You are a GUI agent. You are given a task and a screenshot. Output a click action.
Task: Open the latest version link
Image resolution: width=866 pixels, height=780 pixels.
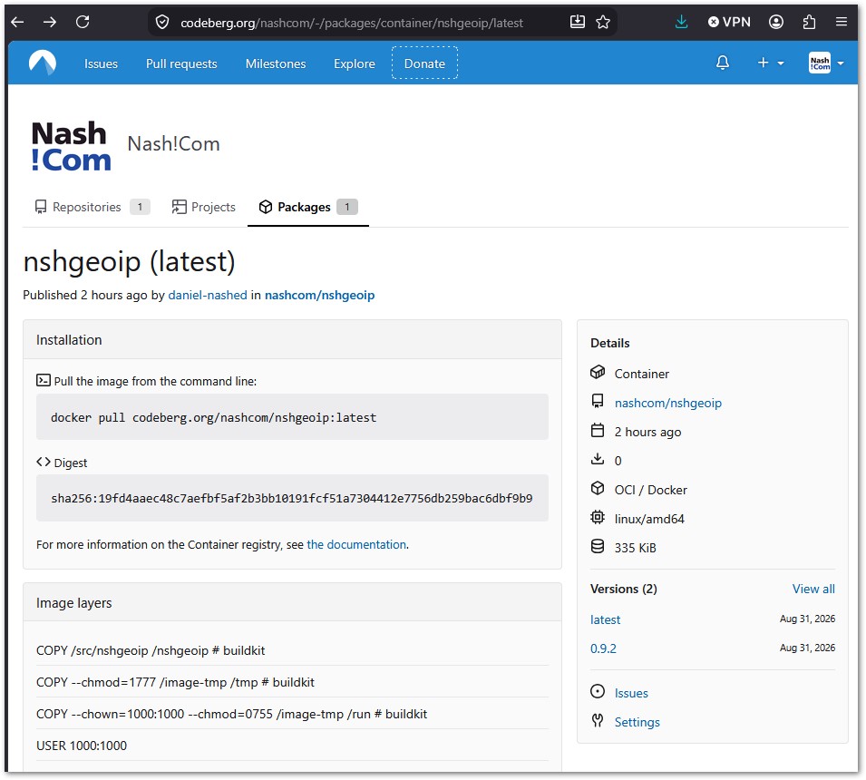605,619
